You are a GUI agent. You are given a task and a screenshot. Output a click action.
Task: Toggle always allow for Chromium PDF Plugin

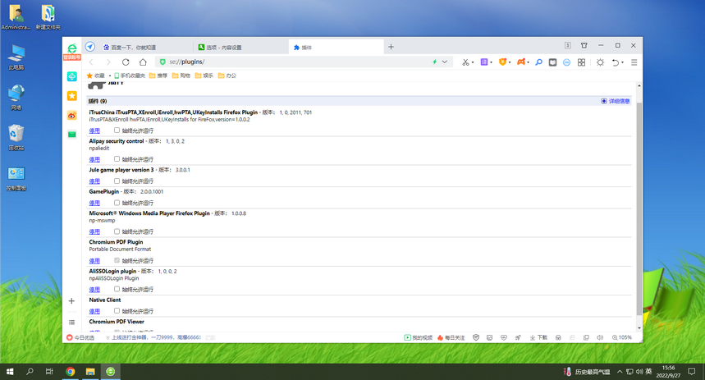(117, 260)
